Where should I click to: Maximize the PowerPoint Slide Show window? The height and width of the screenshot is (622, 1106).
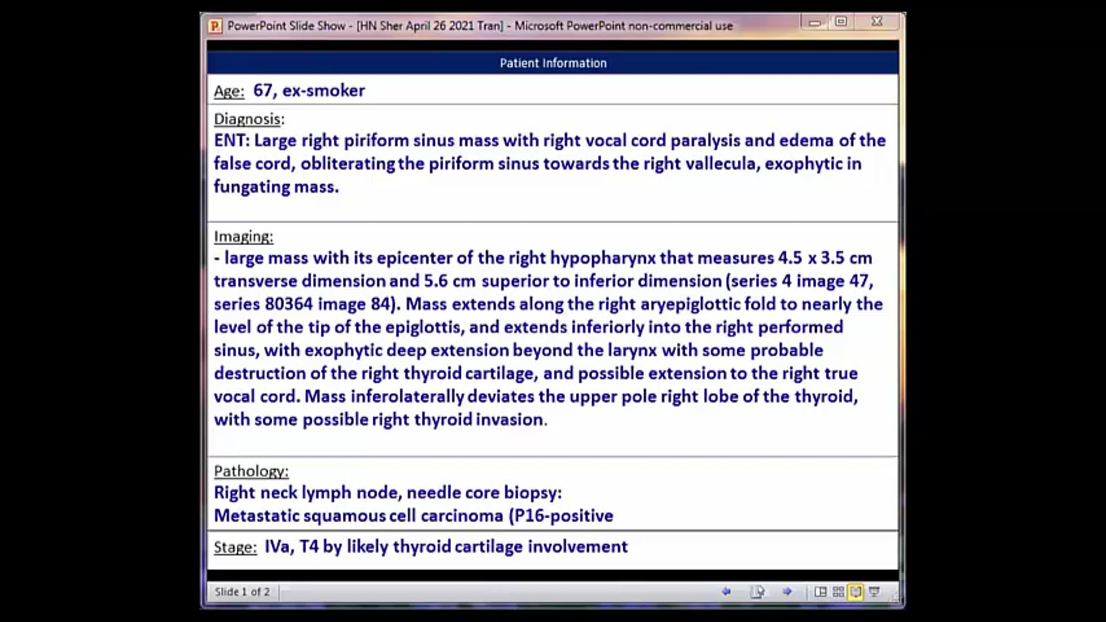(841, 22)
